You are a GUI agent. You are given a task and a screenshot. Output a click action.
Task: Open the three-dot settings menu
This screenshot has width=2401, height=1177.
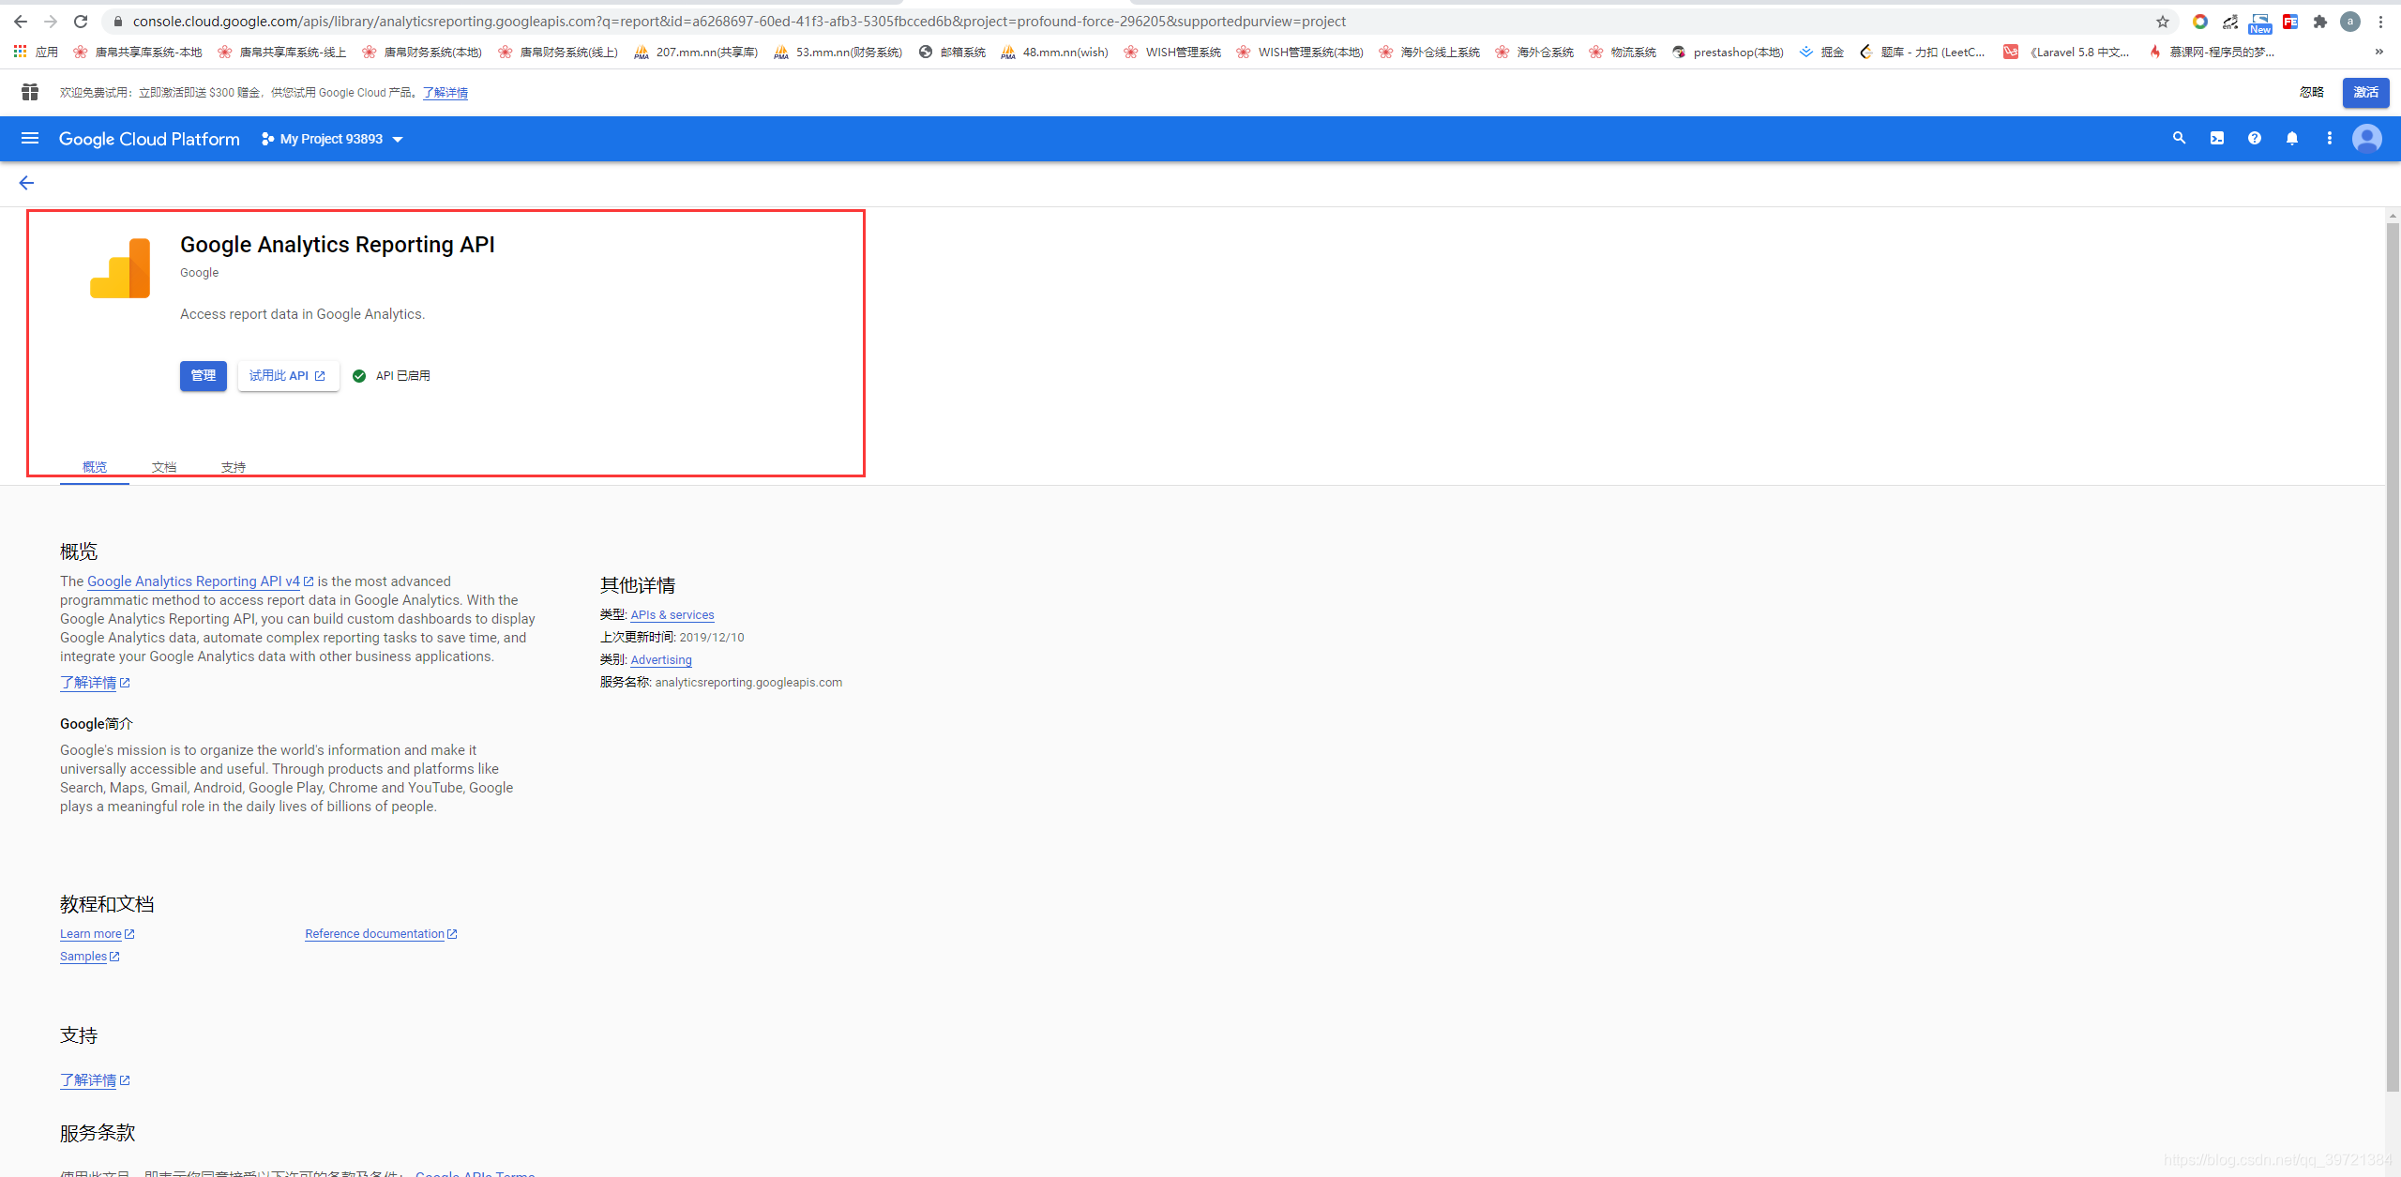pos(2329,139)
